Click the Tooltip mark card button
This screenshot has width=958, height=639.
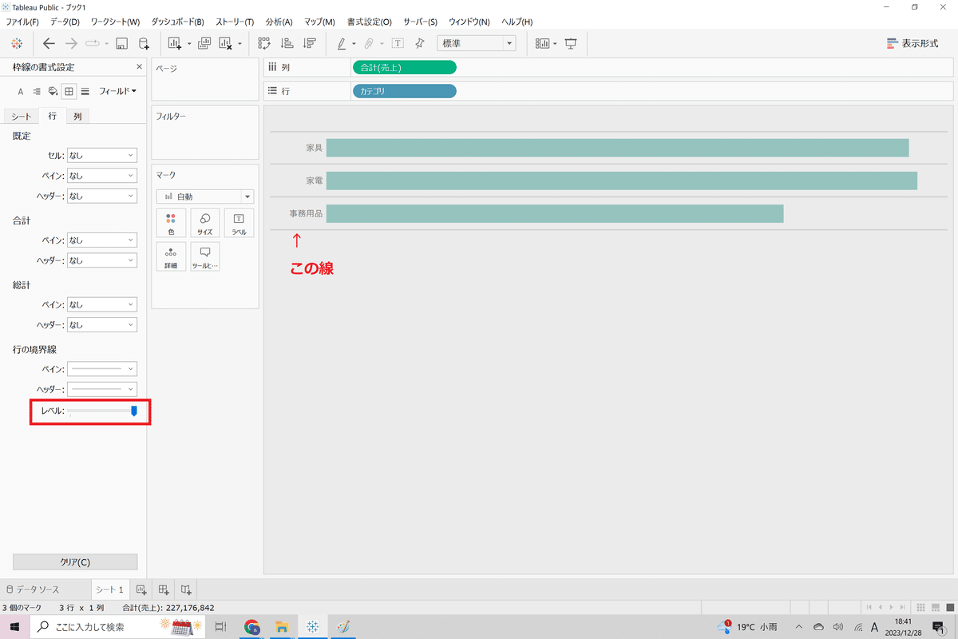205,257
